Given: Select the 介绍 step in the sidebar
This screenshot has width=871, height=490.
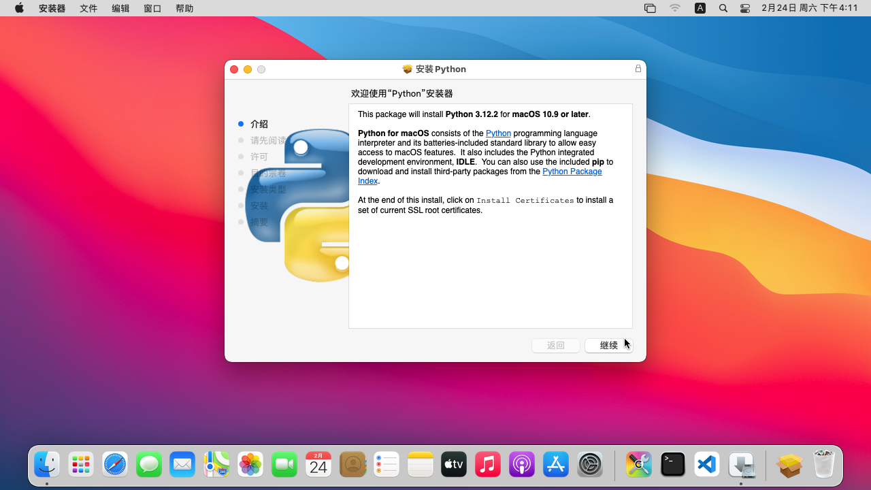Looking at the screenshot, I should pos(259,124).
